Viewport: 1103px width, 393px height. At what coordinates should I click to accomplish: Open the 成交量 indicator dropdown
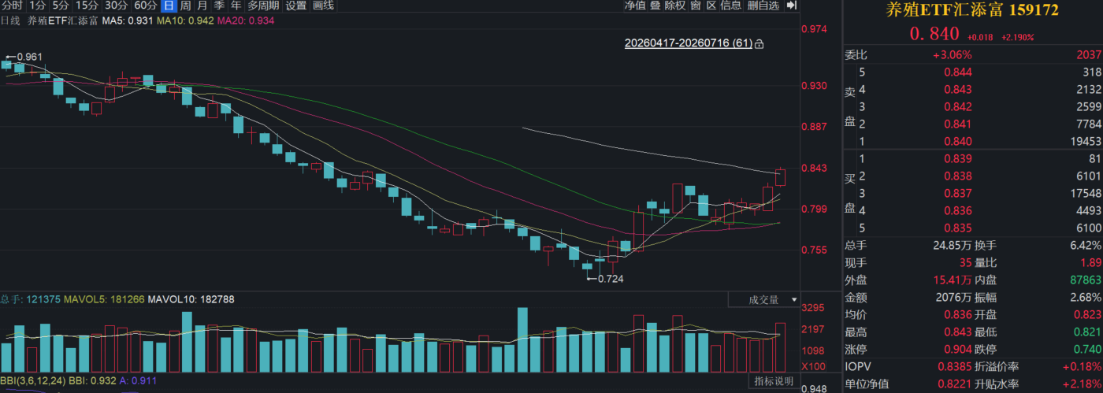763,299
